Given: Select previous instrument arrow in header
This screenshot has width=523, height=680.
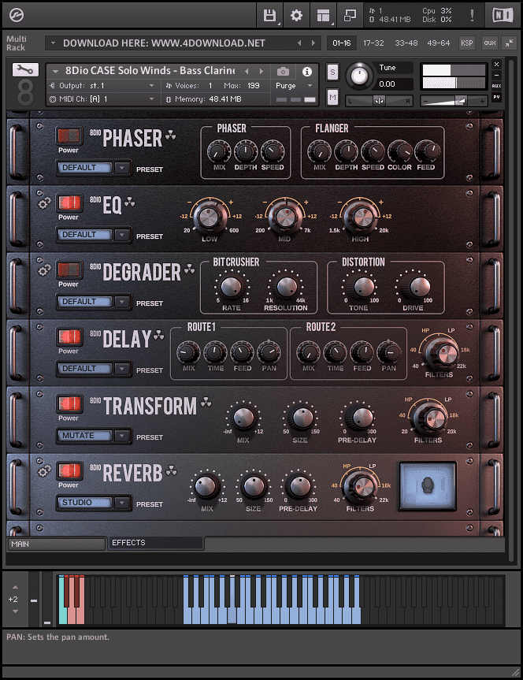Looking at the screenshot, I should pos(247,71).
